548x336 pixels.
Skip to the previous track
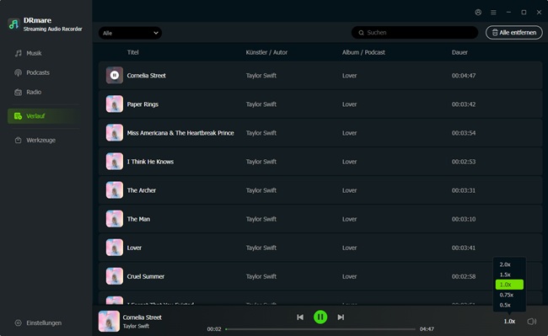[300, 317]
